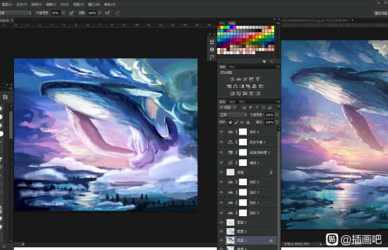
Task: Open brush flow 100% slider arrow
Action: click(100, 13)
